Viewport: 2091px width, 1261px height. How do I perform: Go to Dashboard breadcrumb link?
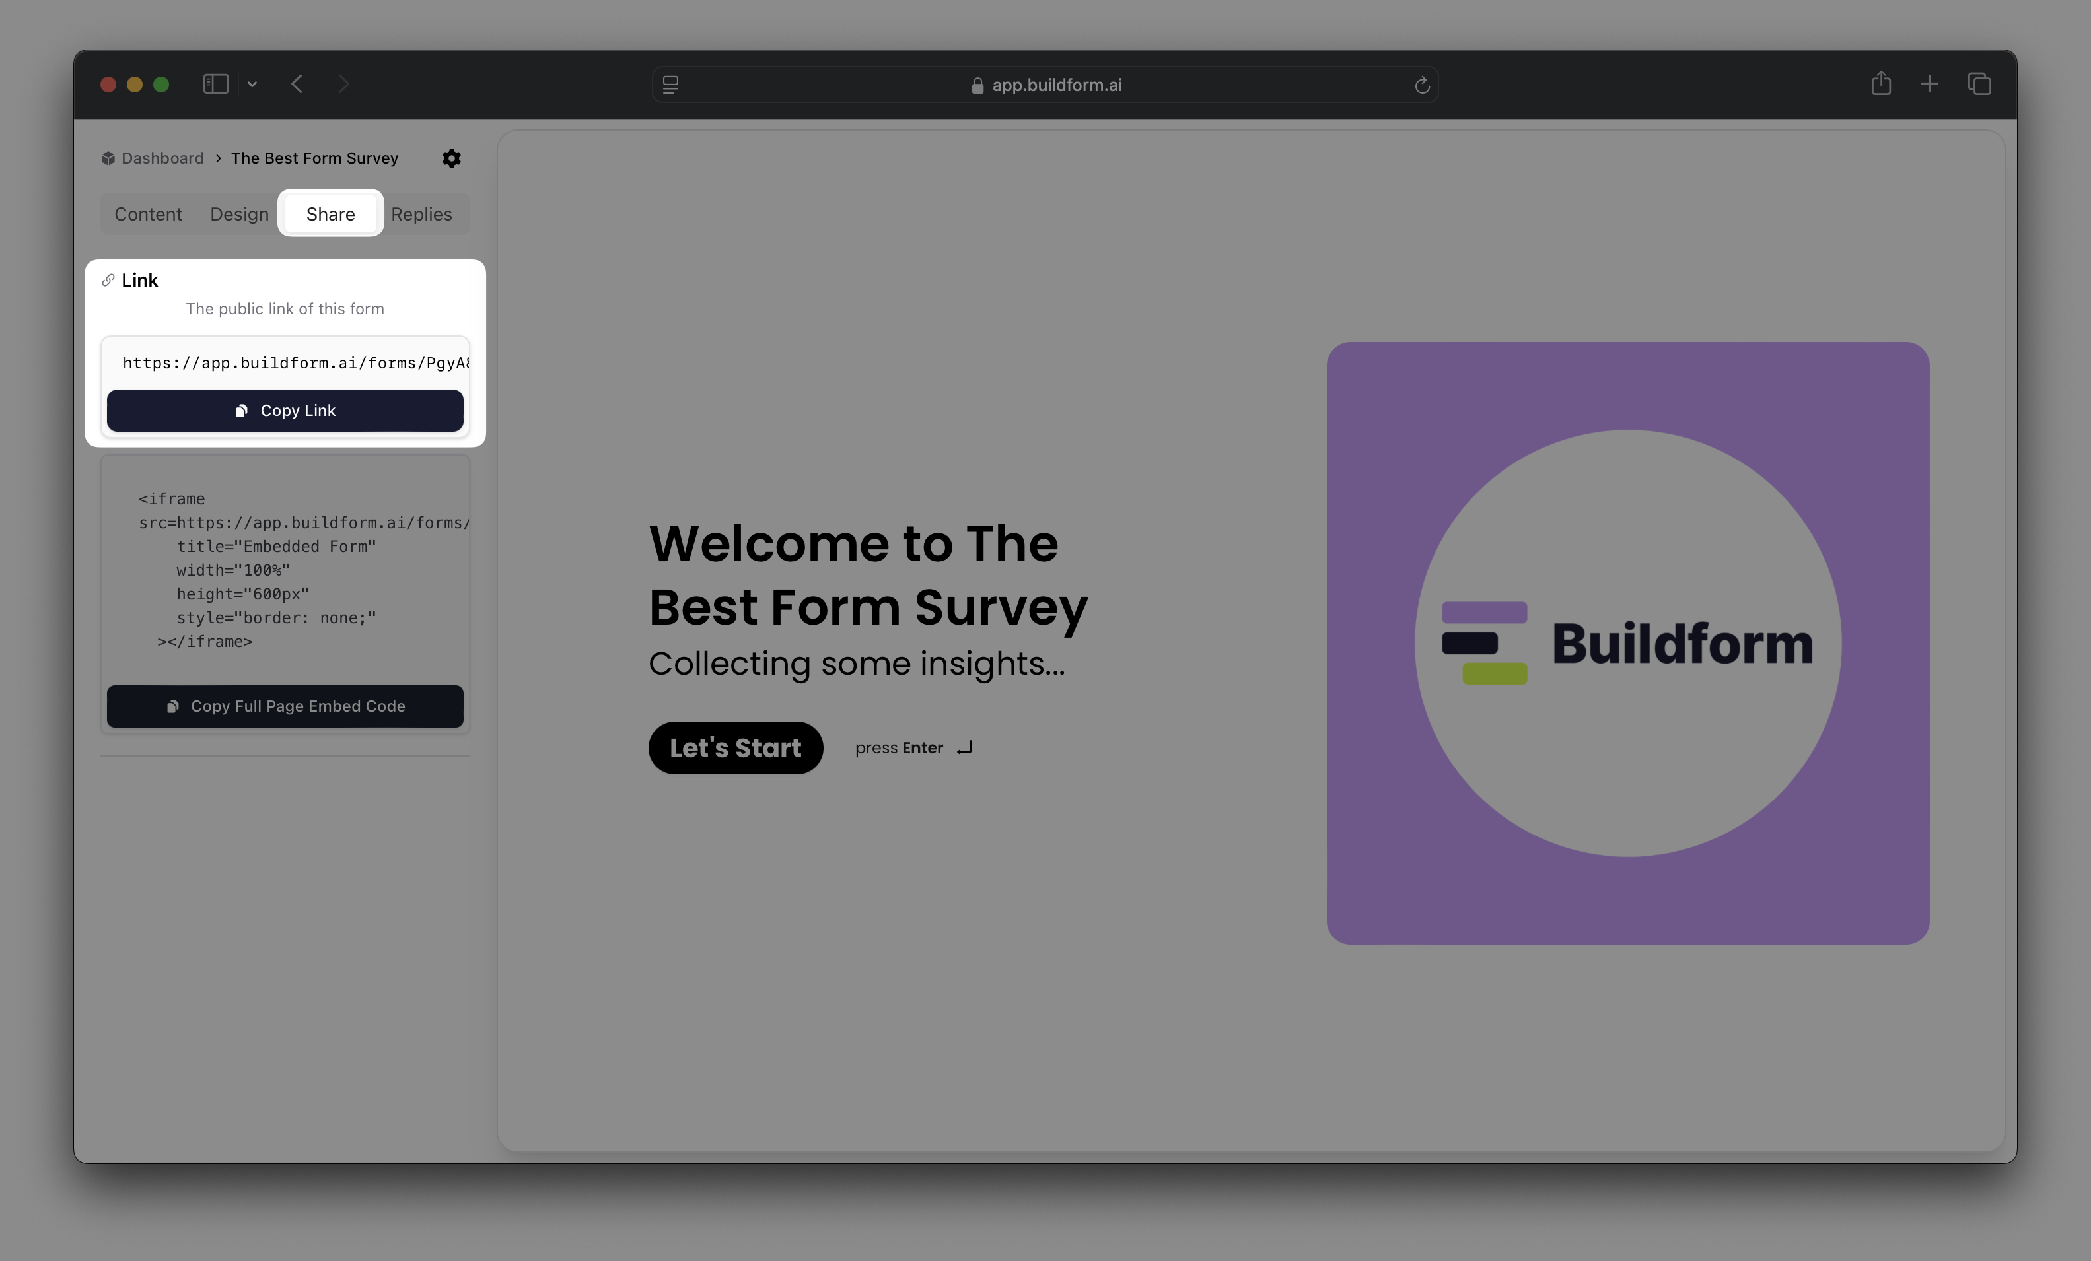click(162, 158)
